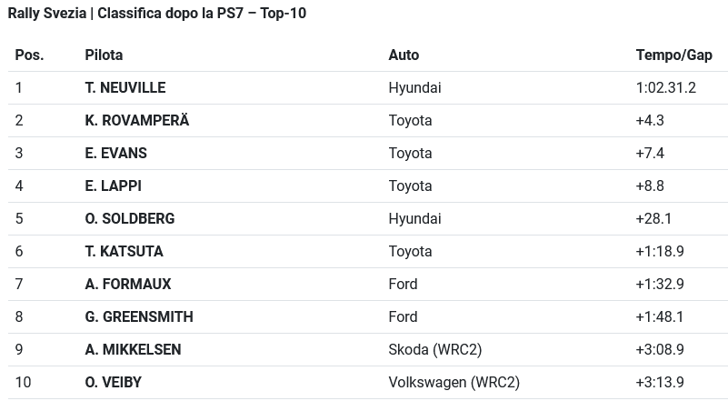The width and height of the screenshot is (728, 411).
Task: Click on O. VEIBY driver name
Action: click(x=114, y=383)
